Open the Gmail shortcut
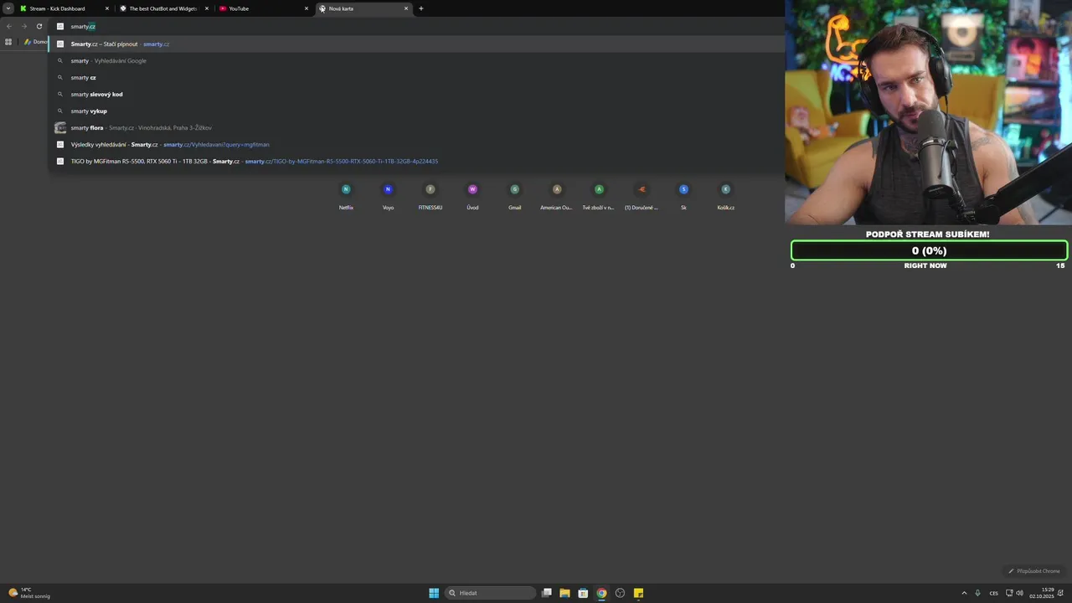Image resolution: width=1072 pixels, height=603 pixels. point(515,197)
